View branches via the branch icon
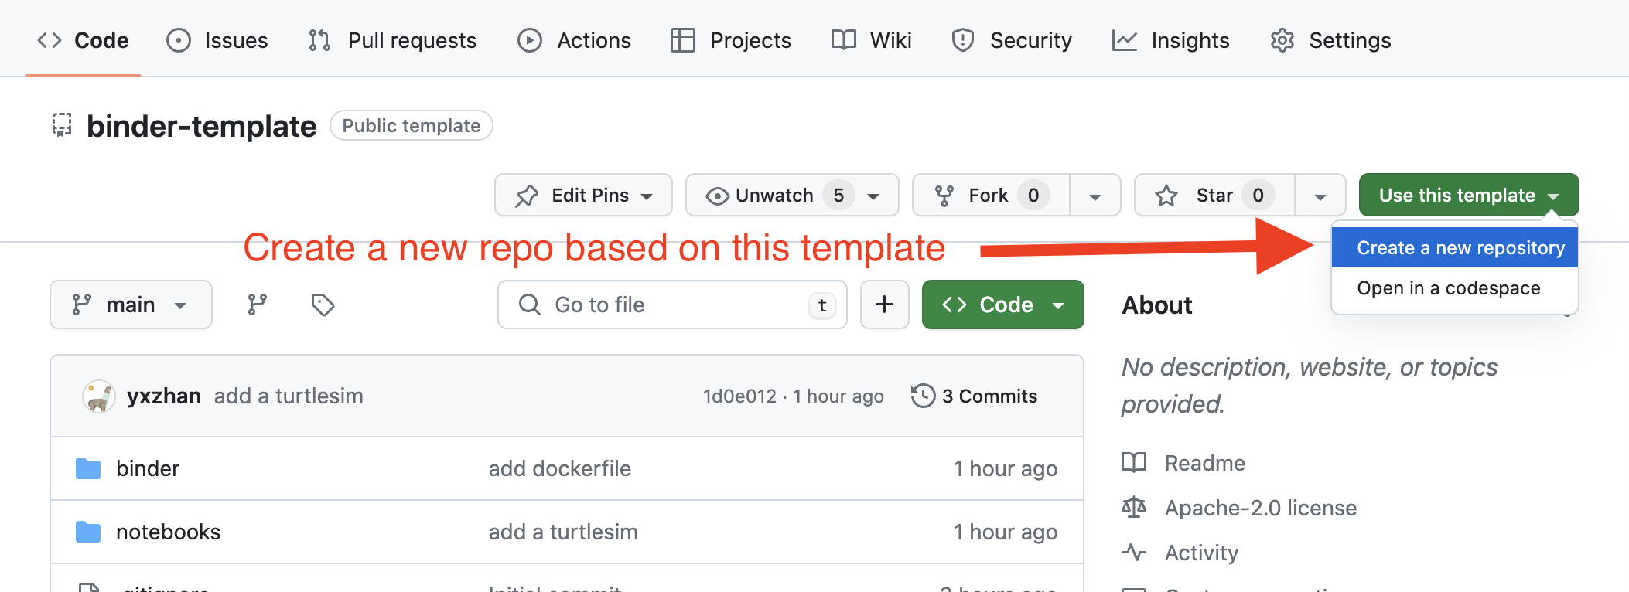This screenshot has width=1629, height=592. click(x=257, y=305)
